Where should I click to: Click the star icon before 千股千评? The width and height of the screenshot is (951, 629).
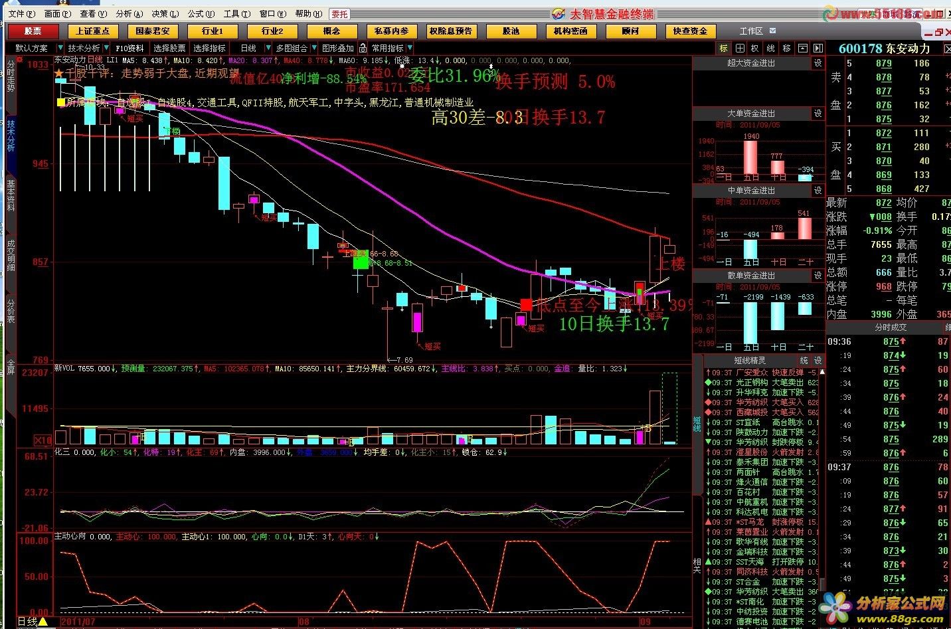(x=59, y=74)
